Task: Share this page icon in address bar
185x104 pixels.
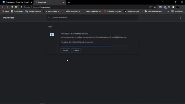Action: [x=150, y=7]
